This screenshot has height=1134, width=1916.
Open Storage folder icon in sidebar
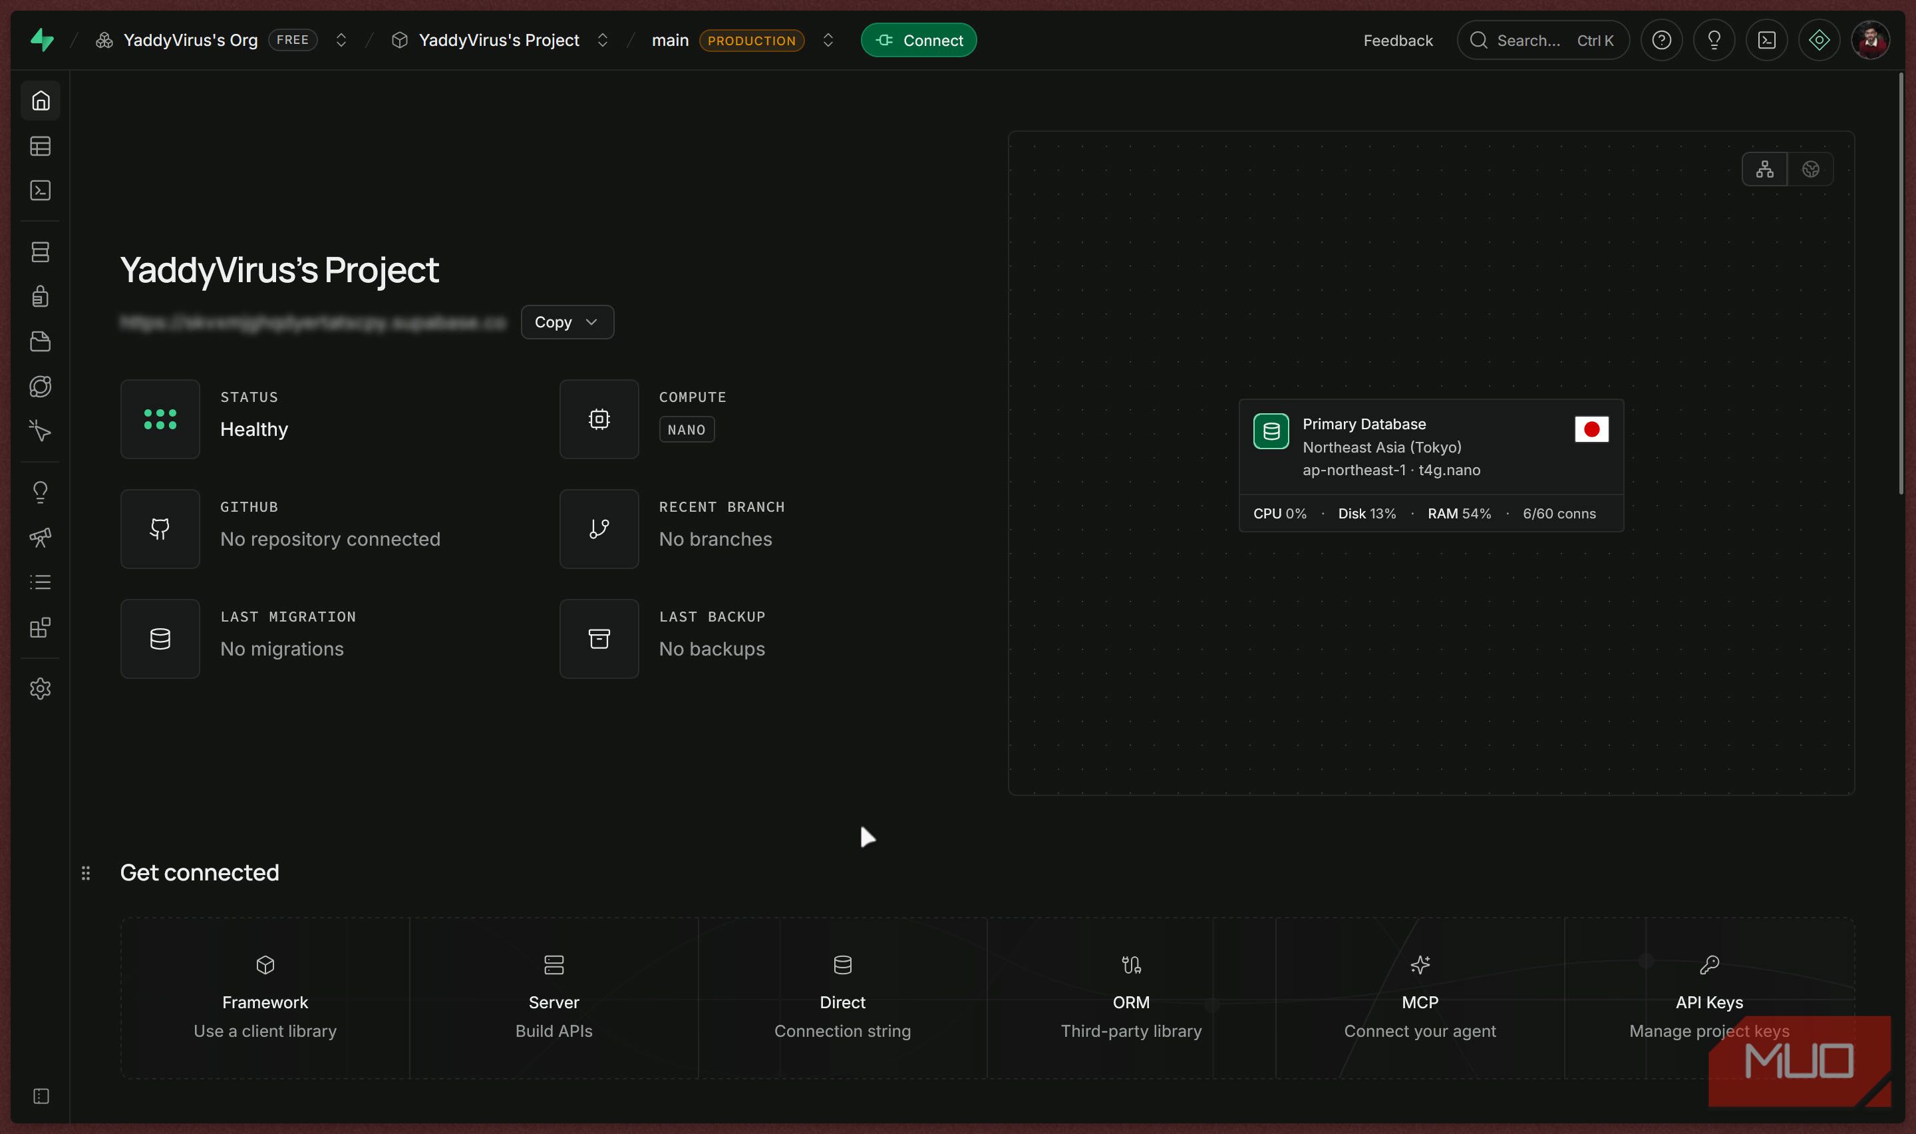tap(41, 341)
